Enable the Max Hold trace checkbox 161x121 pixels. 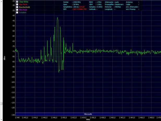17,4
